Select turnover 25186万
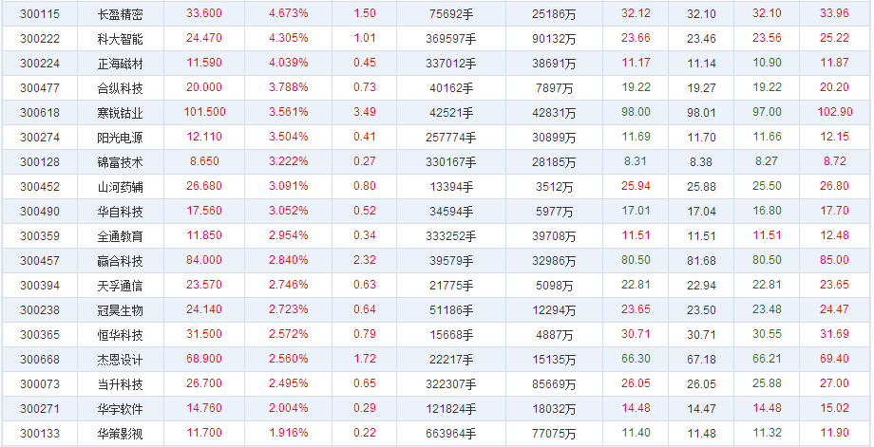Screen dimensions: 874x447 (554, 14)
